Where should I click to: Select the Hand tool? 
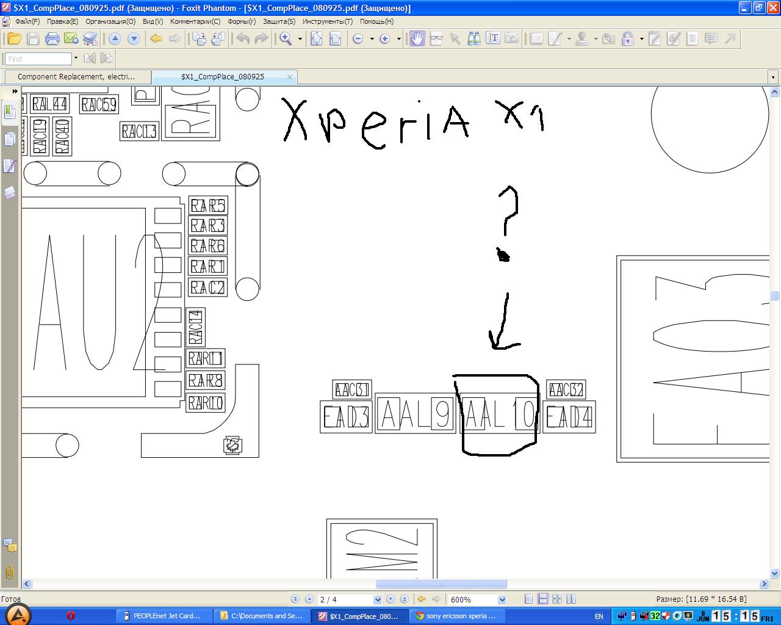(x=417, y=38)
